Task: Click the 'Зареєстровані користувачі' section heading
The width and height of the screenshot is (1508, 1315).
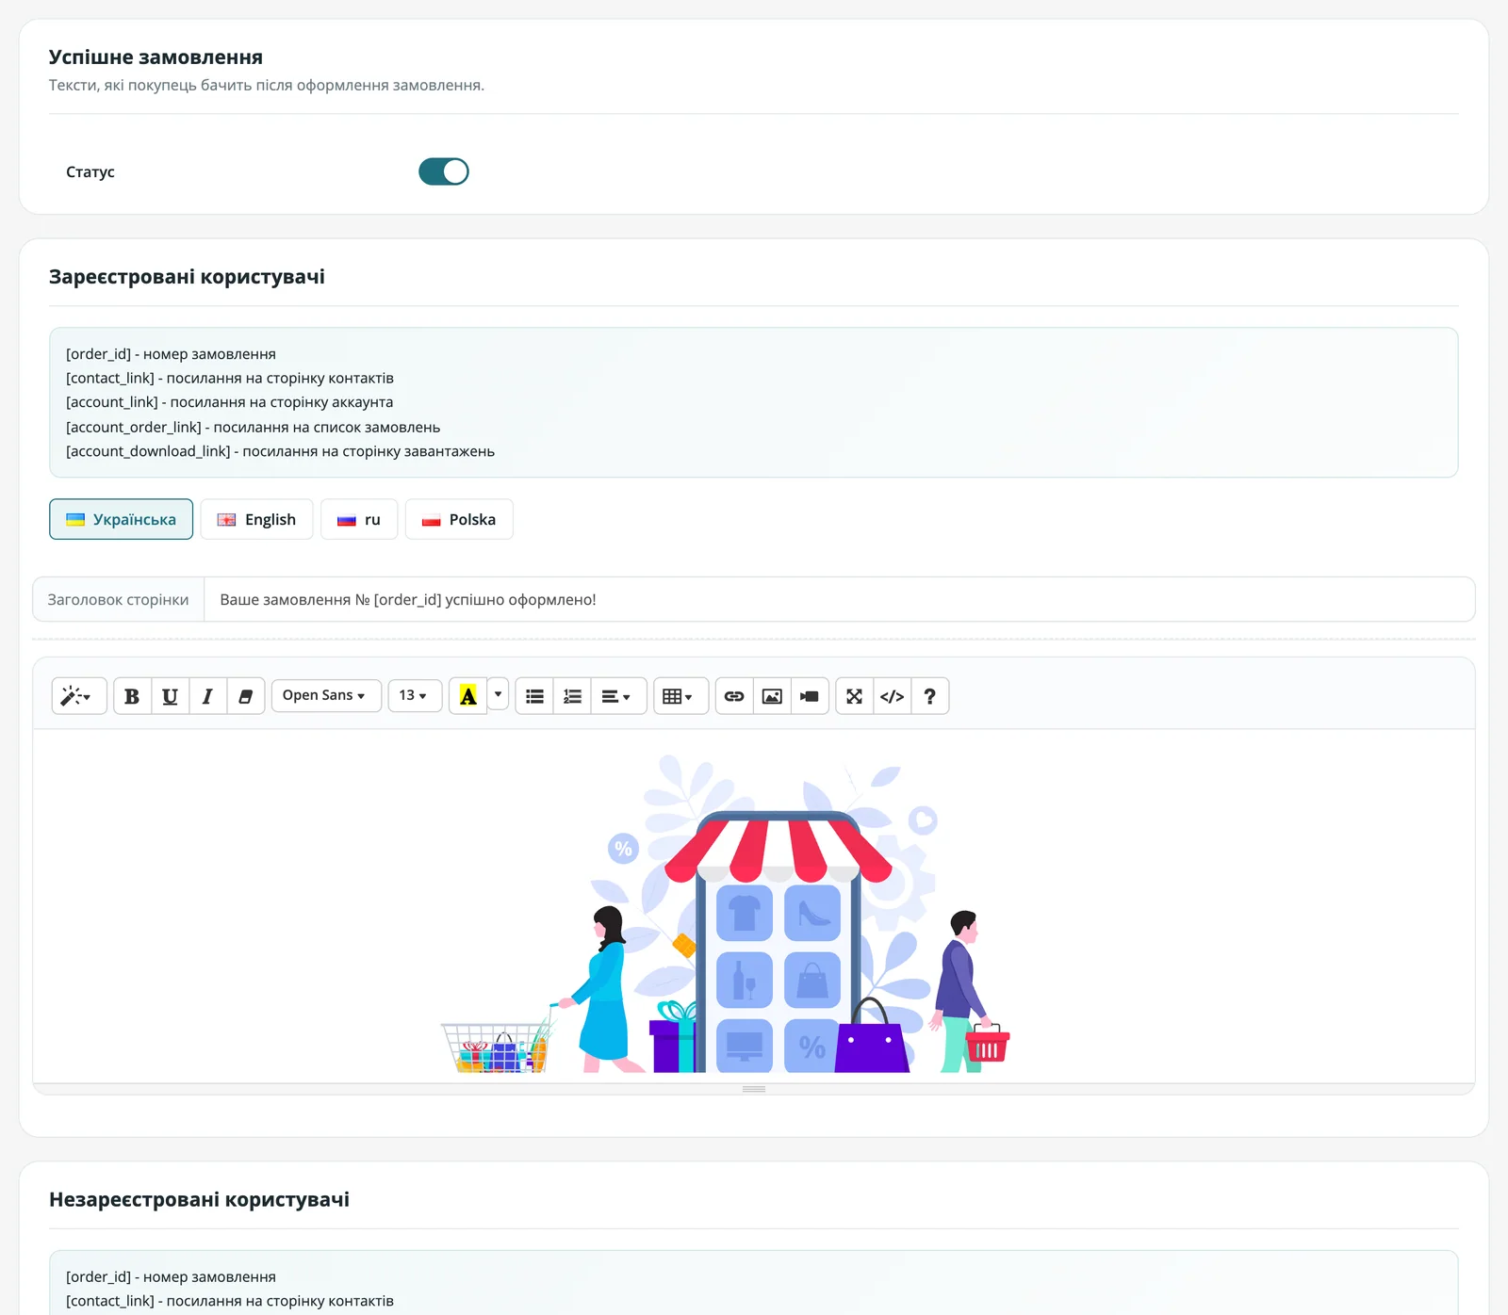Action: pyautogui.click(x=187, y=277)
